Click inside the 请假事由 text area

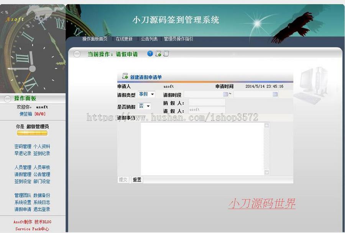202,149
